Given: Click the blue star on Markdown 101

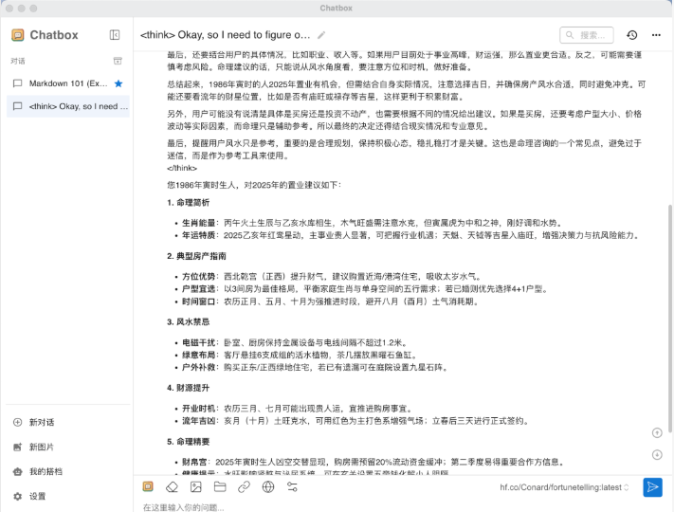Looking at the screenshot, I should (x=118, y=83).
